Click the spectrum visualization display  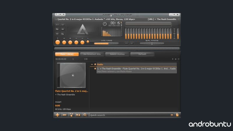pyautogui.click(x=112, y=32)
